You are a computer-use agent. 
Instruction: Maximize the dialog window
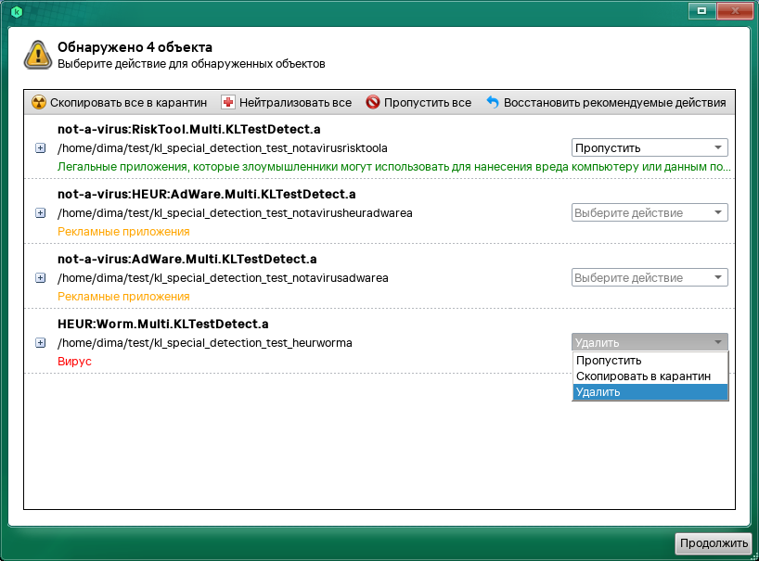click(x=702, y=10)
